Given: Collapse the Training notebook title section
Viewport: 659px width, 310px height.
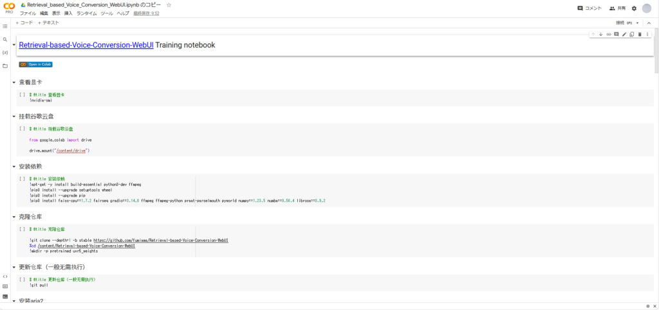Looking at the screenshot, I should tap(14, 46).
